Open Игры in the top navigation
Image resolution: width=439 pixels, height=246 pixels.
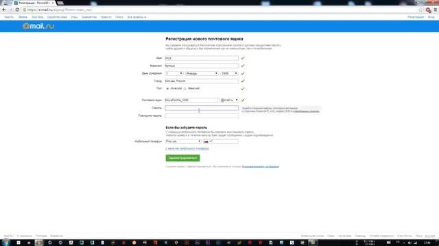74,17
